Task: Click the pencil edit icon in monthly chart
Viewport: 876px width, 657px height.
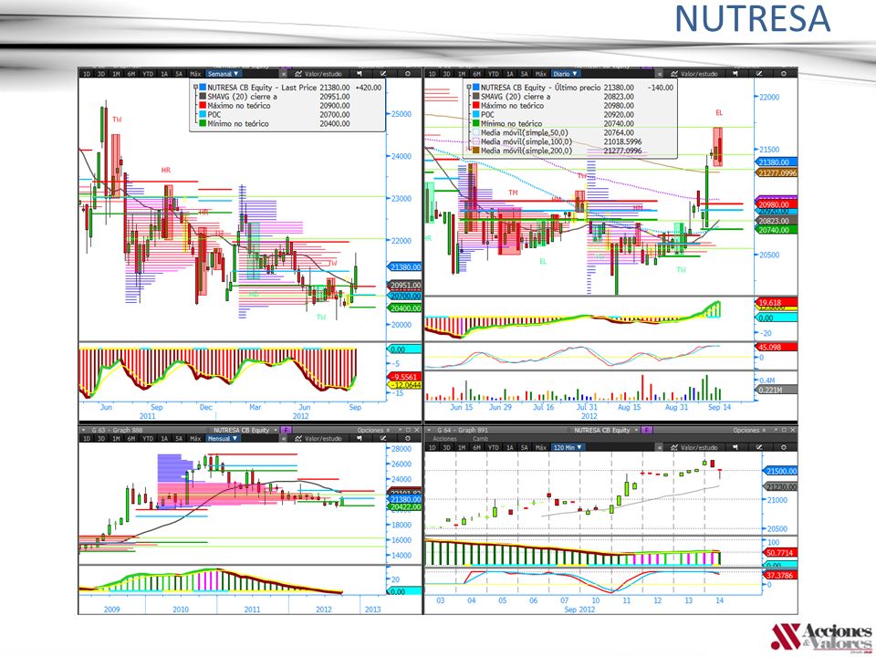Action: click(383, 439)
